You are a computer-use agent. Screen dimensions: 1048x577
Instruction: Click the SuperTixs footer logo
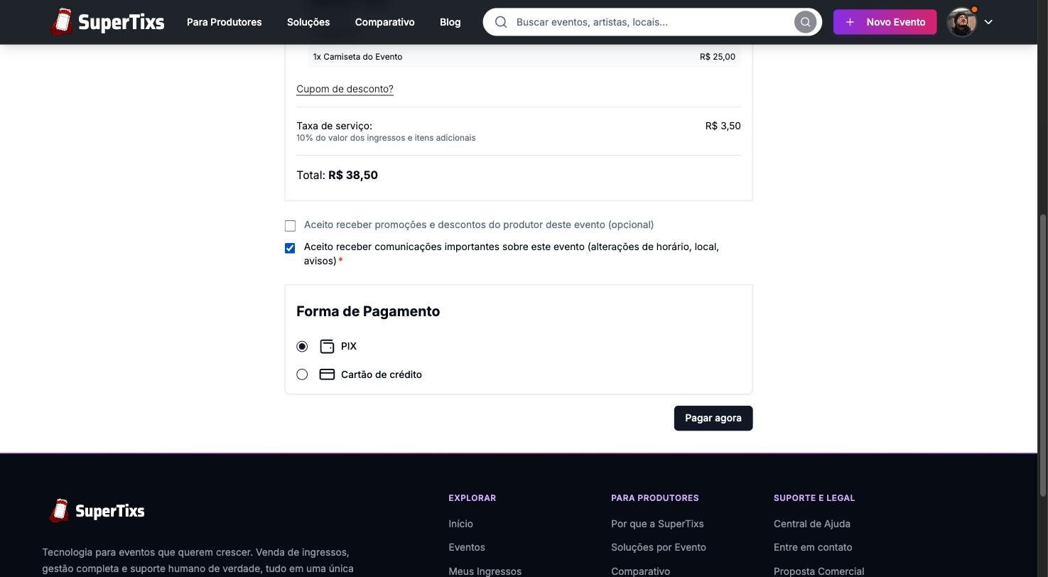point(97,511)
